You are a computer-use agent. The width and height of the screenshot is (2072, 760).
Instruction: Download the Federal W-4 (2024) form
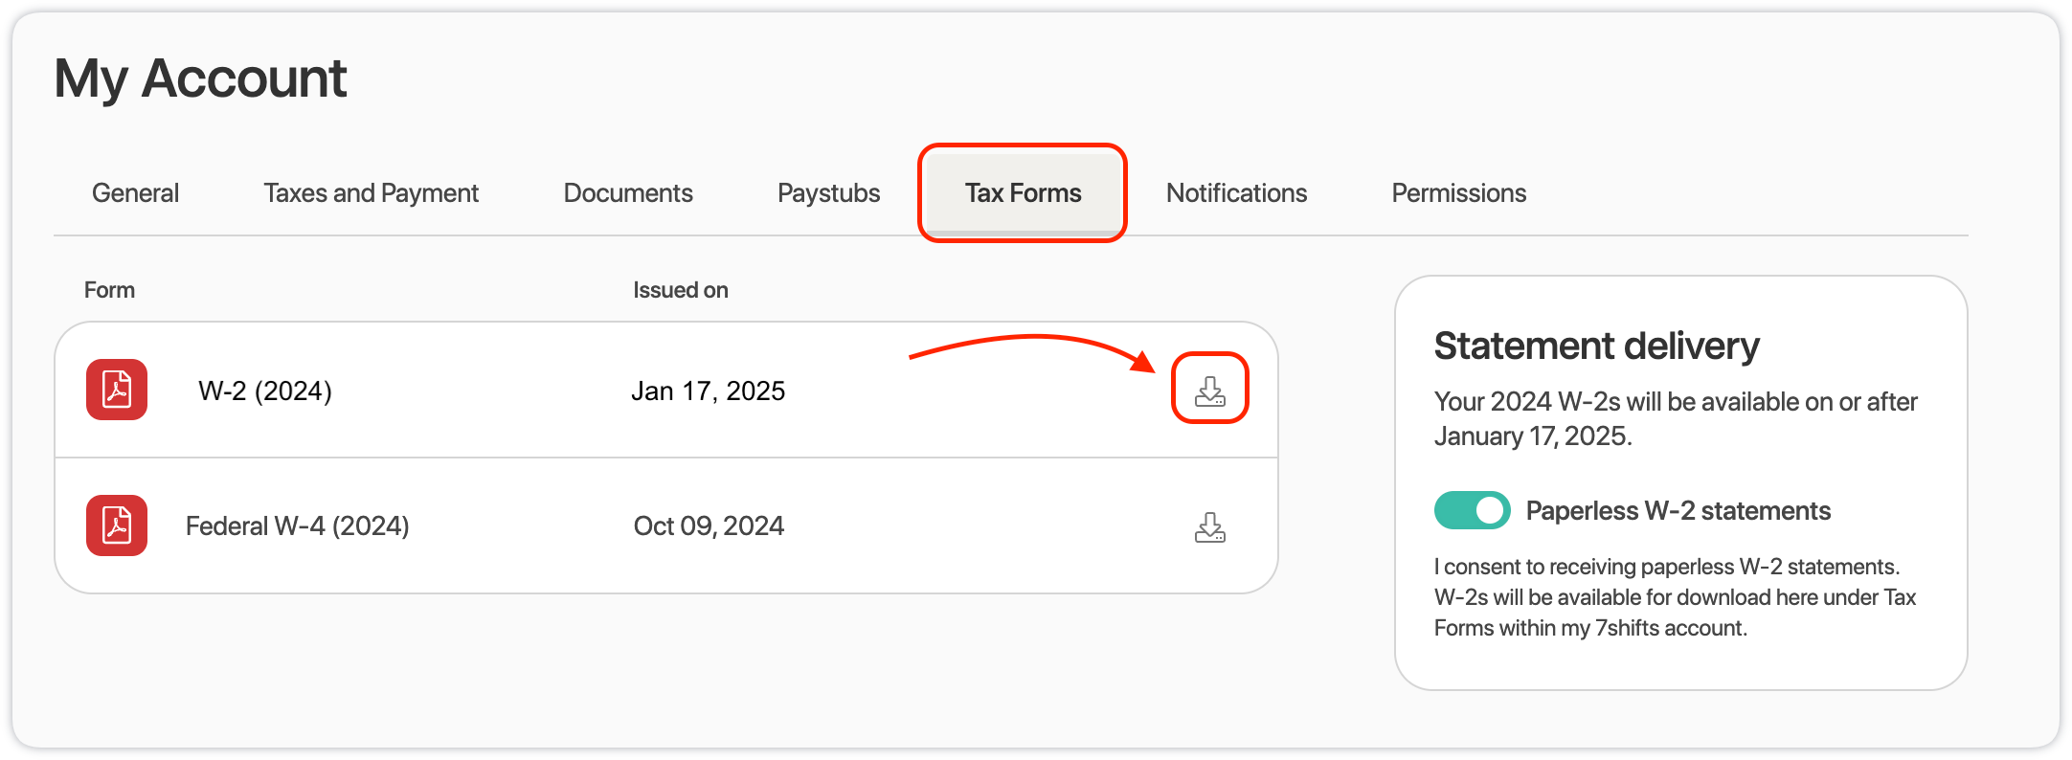(x=1210, y=526)
